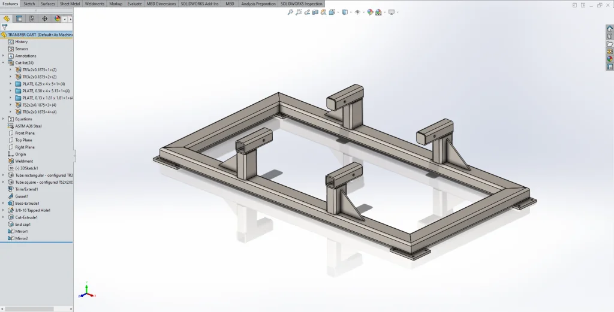Open Hide/Show Items dropdown arrow
Screen dimensions: 614x312
[364, 12]
